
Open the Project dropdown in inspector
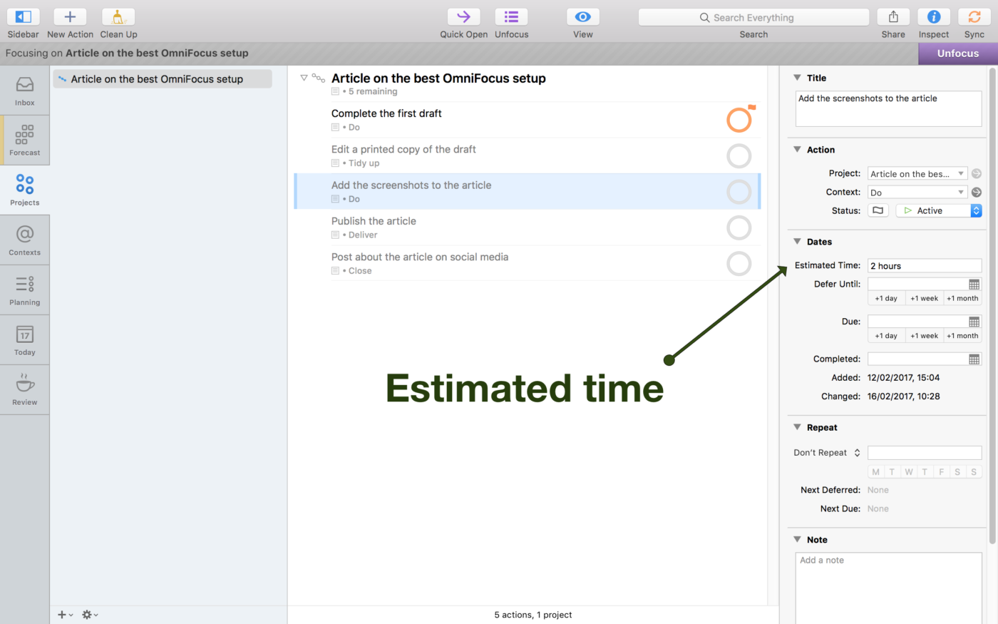[x=917, y=173]
